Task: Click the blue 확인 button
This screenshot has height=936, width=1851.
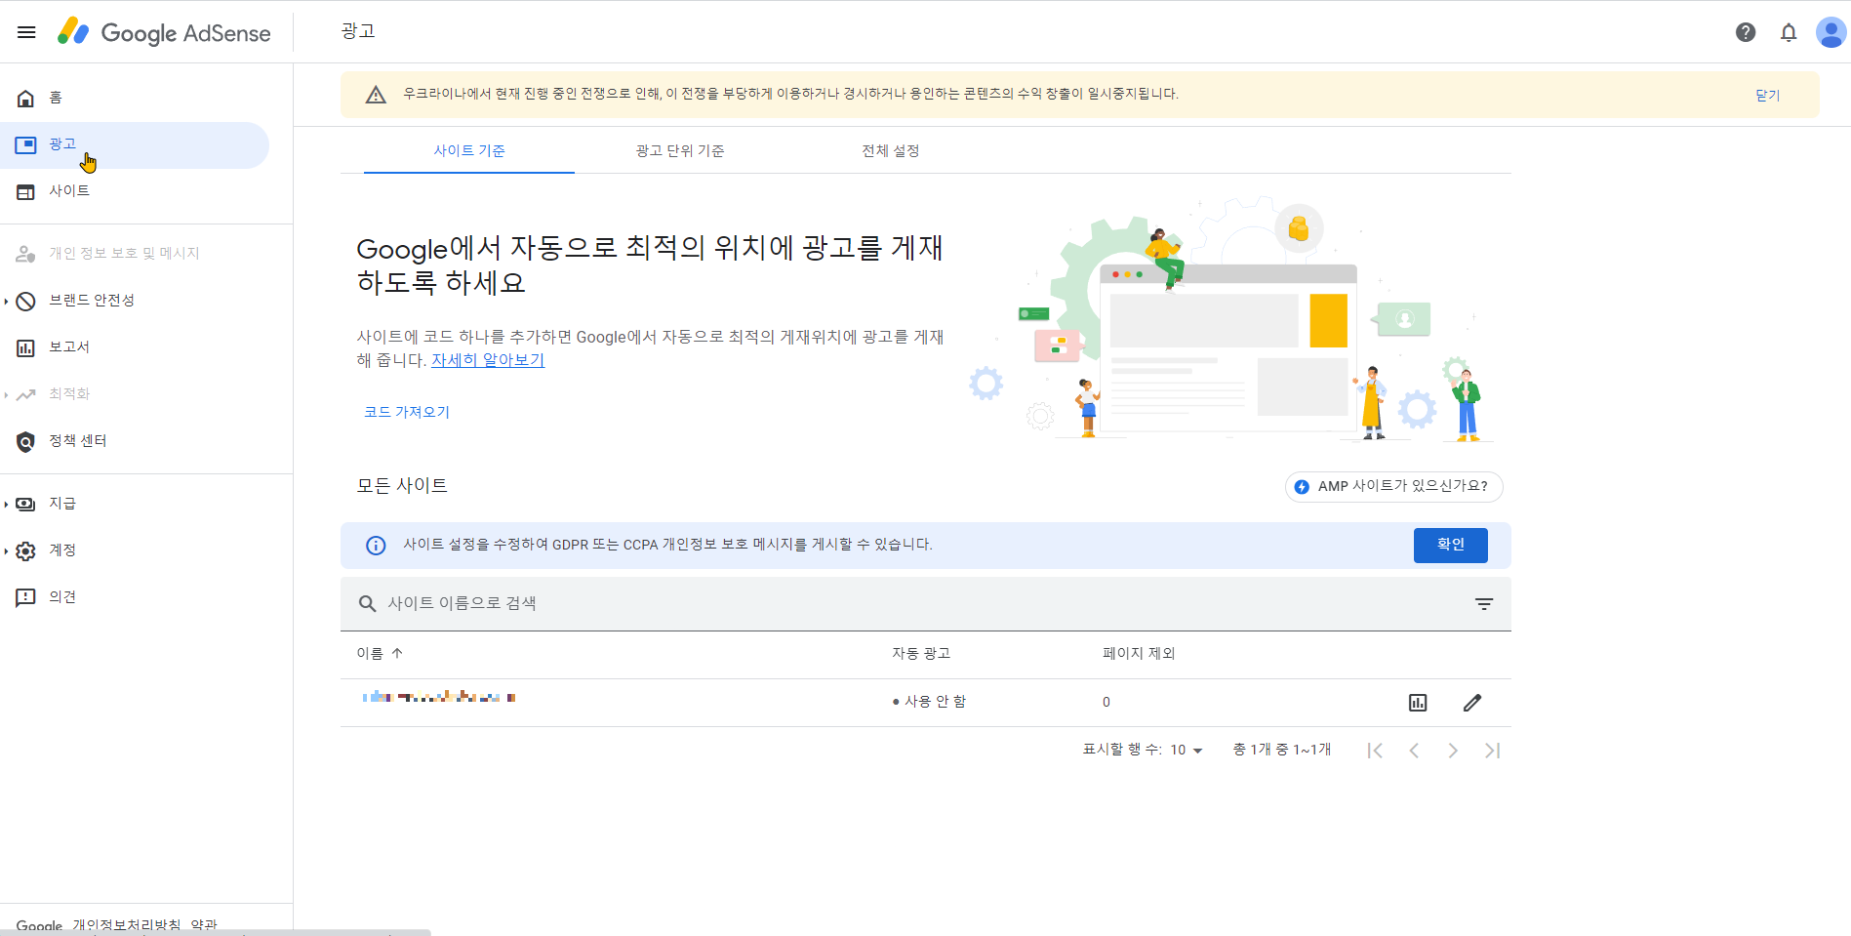Action: [x=1451, y=546]
